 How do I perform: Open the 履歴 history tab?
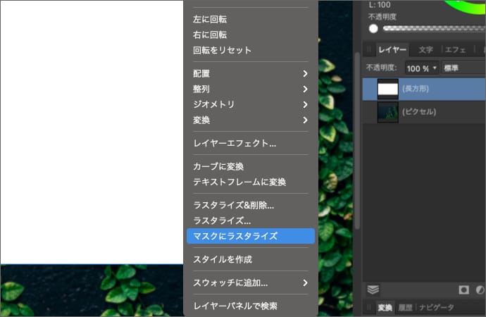point(405,307)
